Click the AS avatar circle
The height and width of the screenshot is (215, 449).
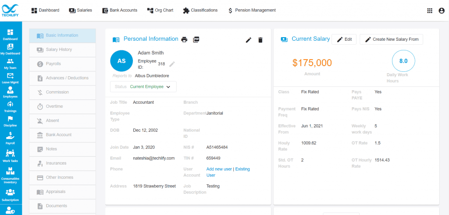click(x=121, y=61)
